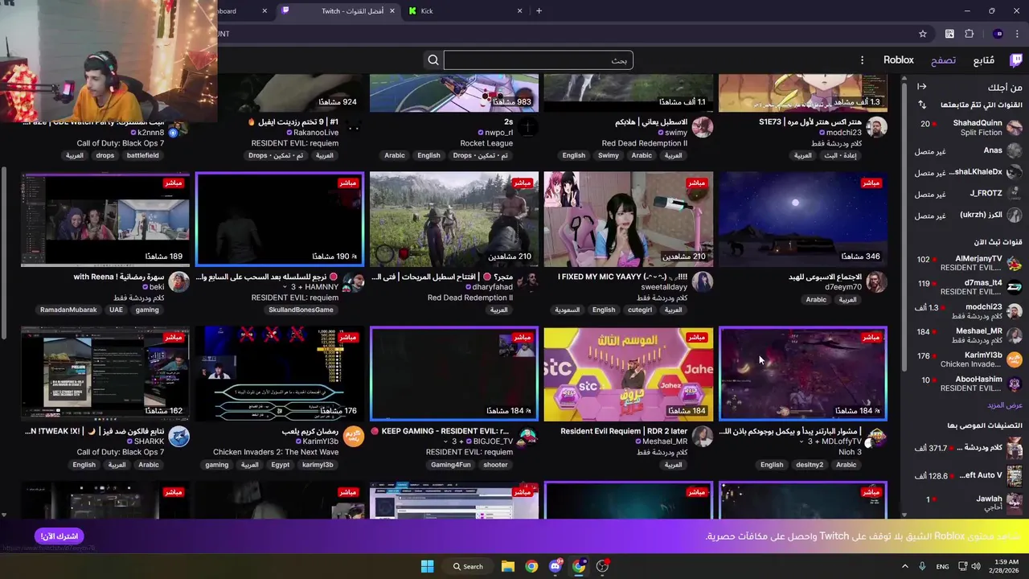Open Discord from the taskbar
Viewport: 1029px width, 579px height.
click(x=555, y=566)
